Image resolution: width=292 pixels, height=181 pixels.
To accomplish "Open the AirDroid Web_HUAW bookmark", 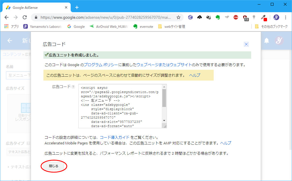I will (x=109, y=26).
